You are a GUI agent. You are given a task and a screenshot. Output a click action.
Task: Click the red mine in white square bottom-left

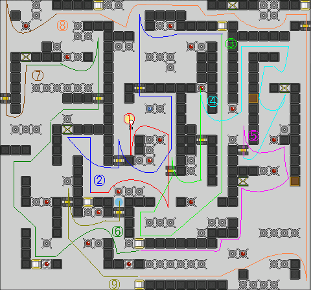47,264
